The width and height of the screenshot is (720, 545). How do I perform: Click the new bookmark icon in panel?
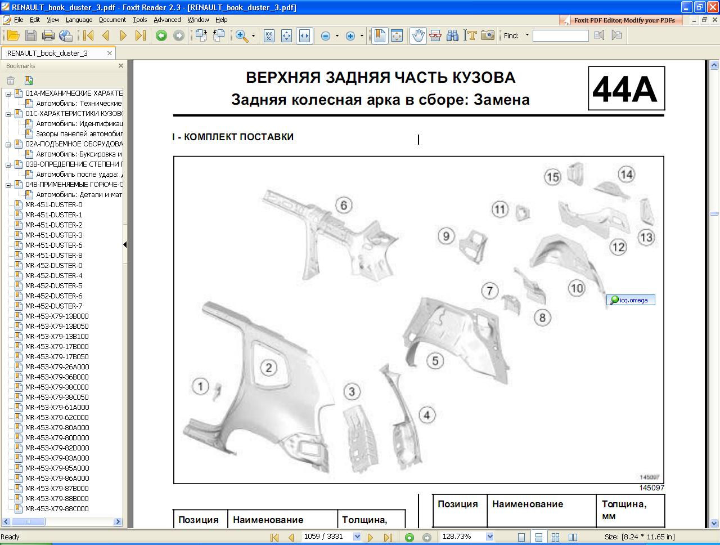pos(29,80)
